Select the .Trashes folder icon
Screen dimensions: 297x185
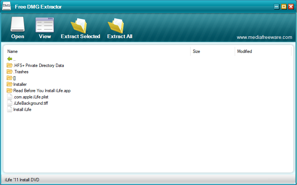10,72
